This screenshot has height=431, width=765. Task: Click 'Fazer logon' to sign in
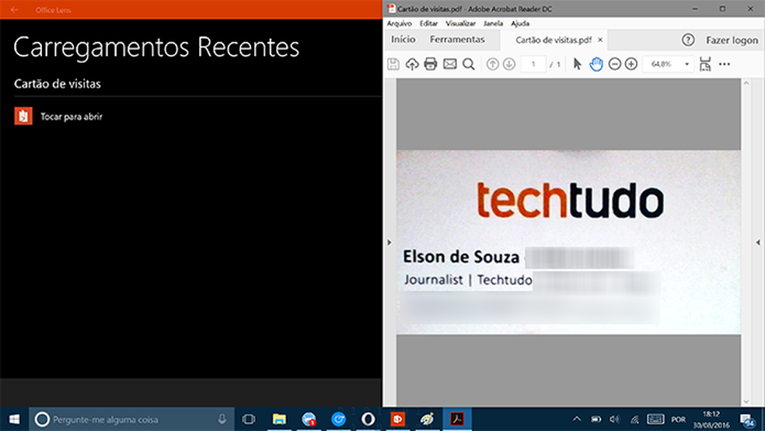point(732,40)
